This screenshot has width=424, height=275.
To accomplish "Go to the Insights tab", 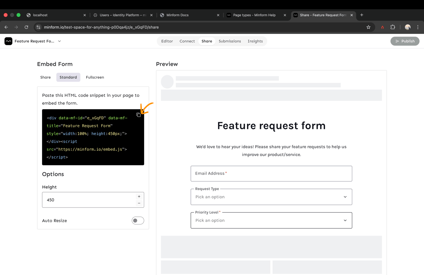I will pos(255,41).
